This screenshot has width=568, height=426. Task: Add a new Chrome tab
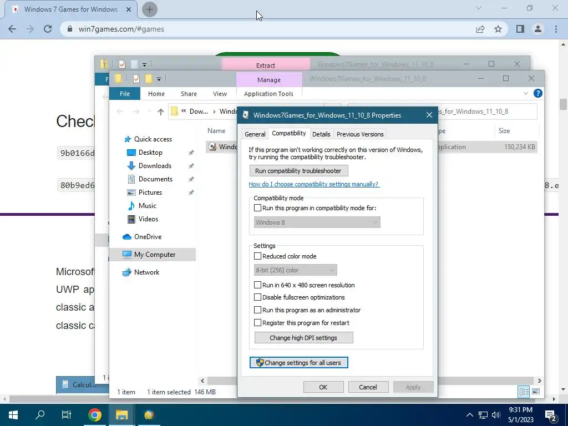click(150, 9)
